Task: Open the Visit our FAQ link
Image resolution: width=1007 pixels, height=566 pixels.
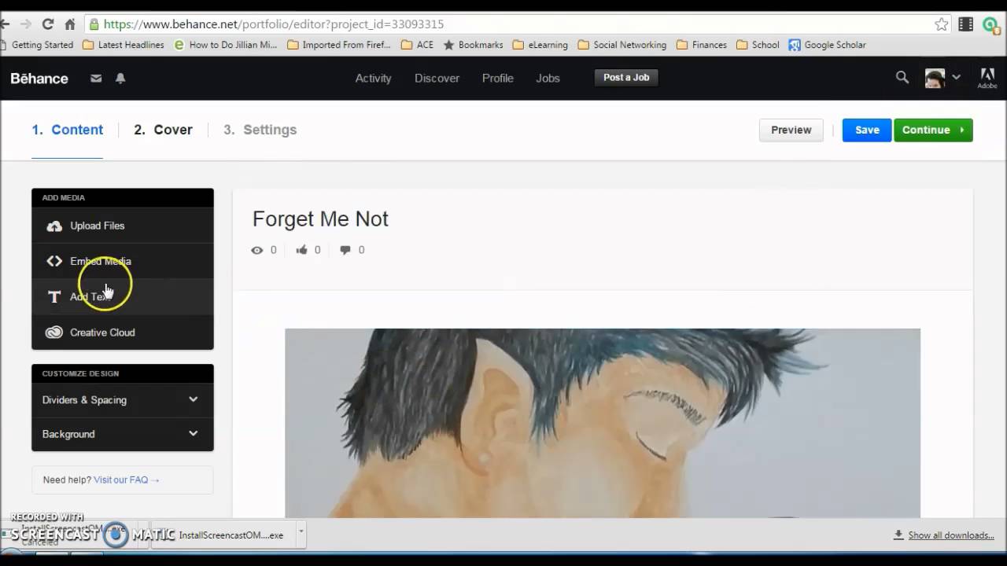Action: click(126, 480)
